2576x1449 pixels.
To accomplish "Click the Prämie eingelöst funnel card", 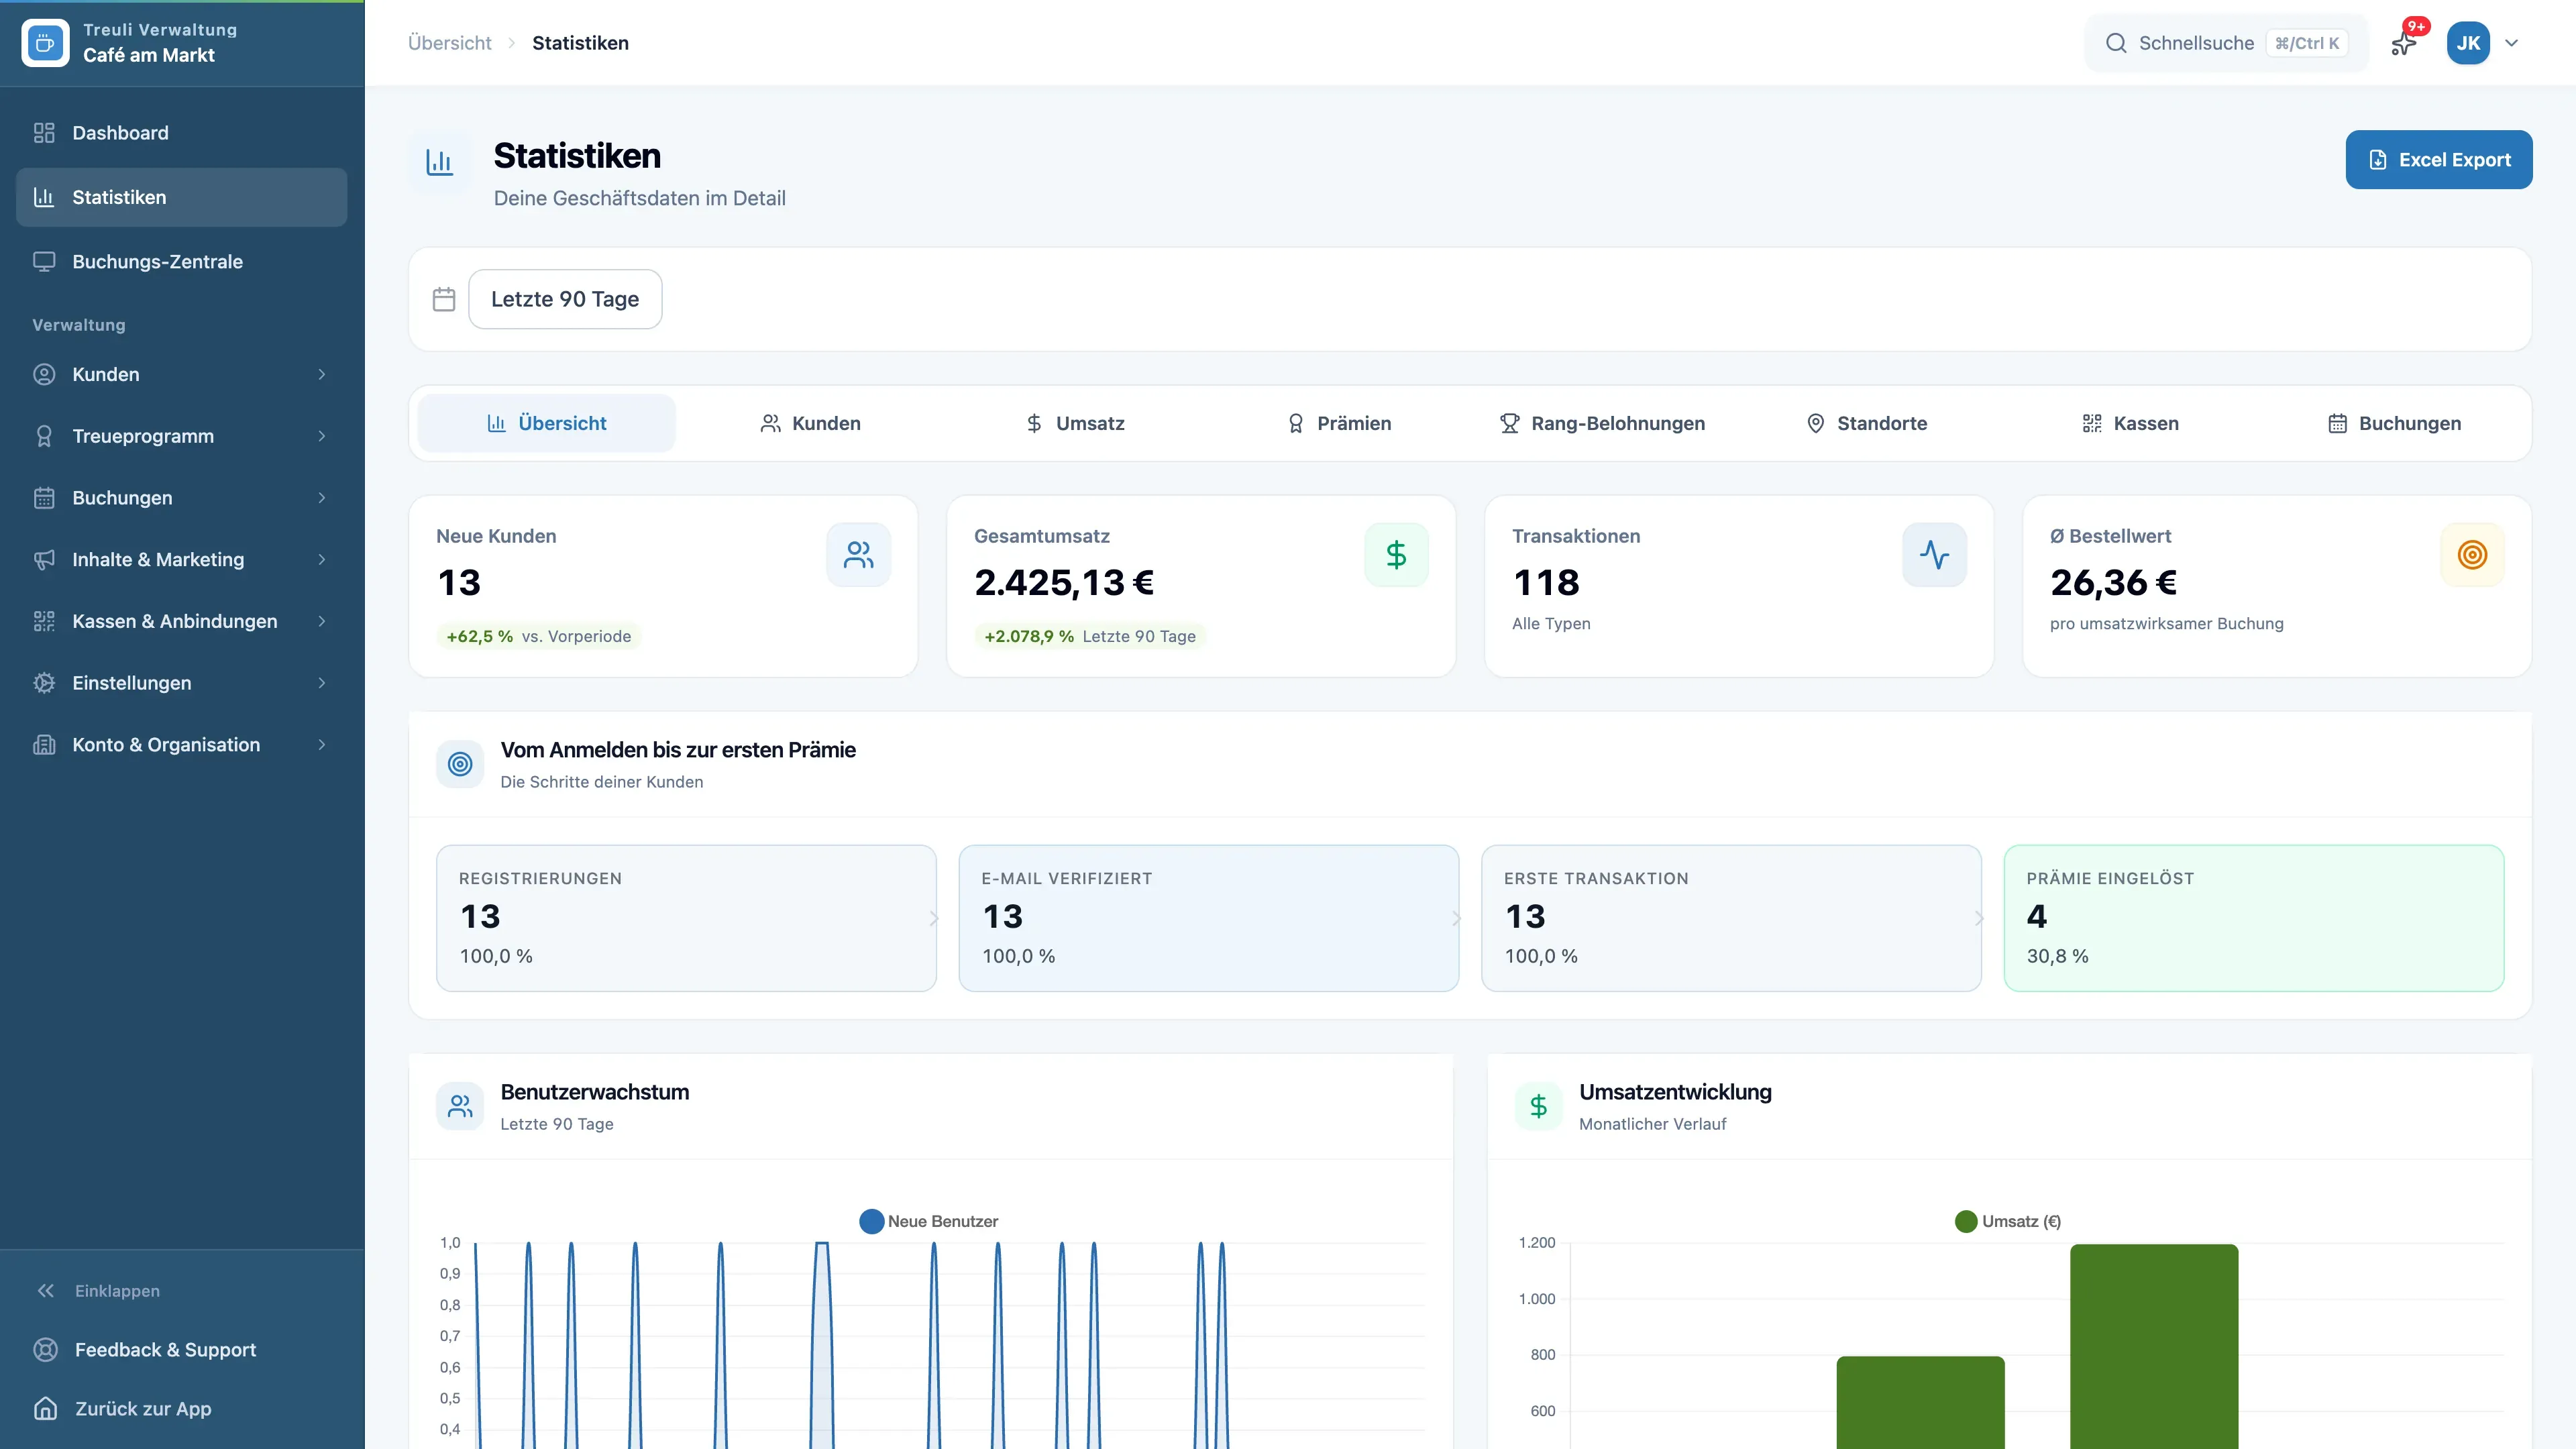I will point(2254,918).
